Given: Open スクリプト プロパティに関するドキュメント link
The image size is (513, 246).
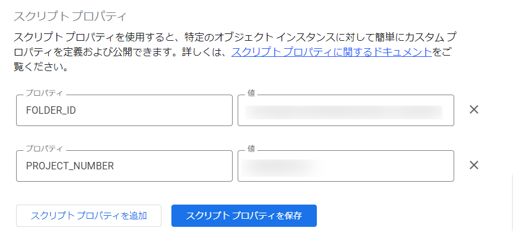Looking at the screenshot, I should pyautogui.click(x=332, y=52).
